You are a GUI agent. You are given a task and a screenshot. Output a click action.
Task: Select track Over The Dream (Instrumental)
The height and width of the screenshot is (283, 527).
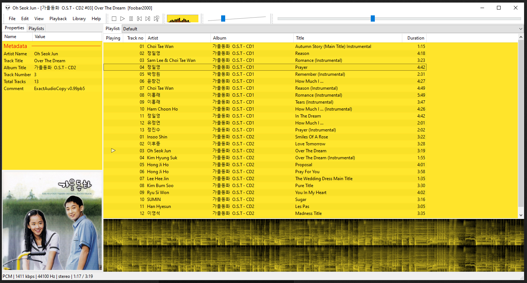[265, 158]
